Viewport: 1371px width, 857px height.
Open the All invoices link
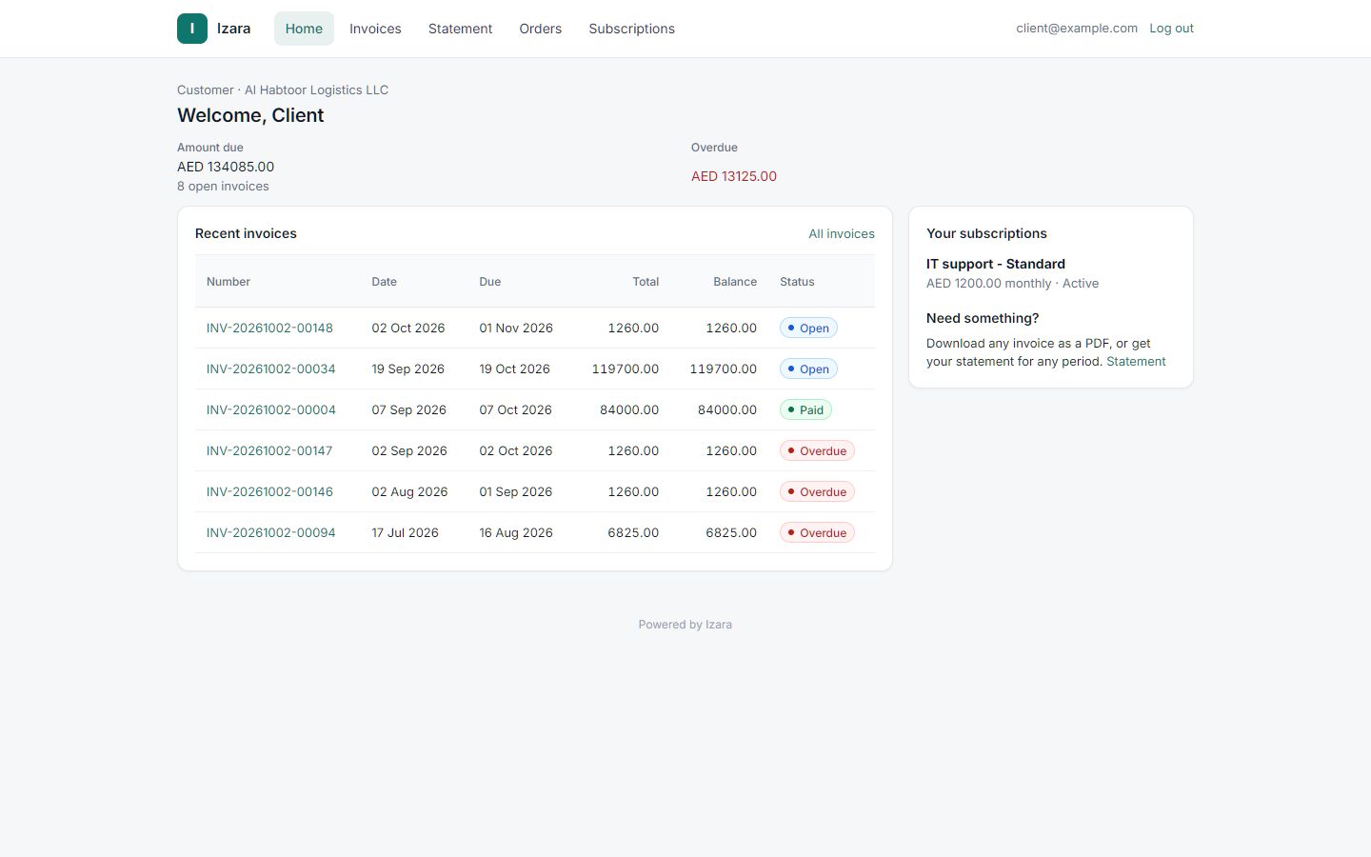[x=842, y=233]
